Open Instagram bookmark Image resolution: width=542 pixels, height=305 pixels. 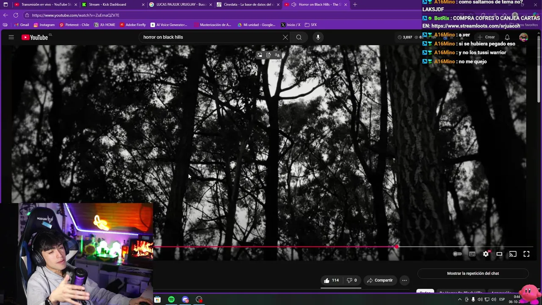[x=44, y=25]
